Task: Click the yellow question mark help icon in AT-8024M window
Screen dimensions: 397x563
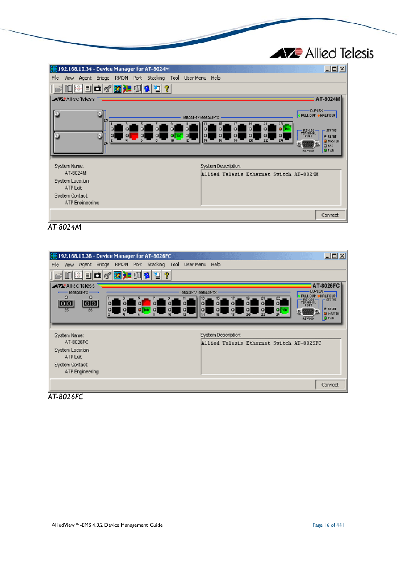Action: pyautogui.click(x=167, y=89)
